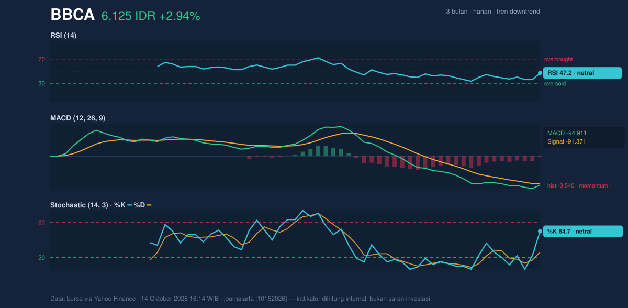Click the %D orange legend swatch
This screenshot has width=628, height=308.
[x=149, y=205]
